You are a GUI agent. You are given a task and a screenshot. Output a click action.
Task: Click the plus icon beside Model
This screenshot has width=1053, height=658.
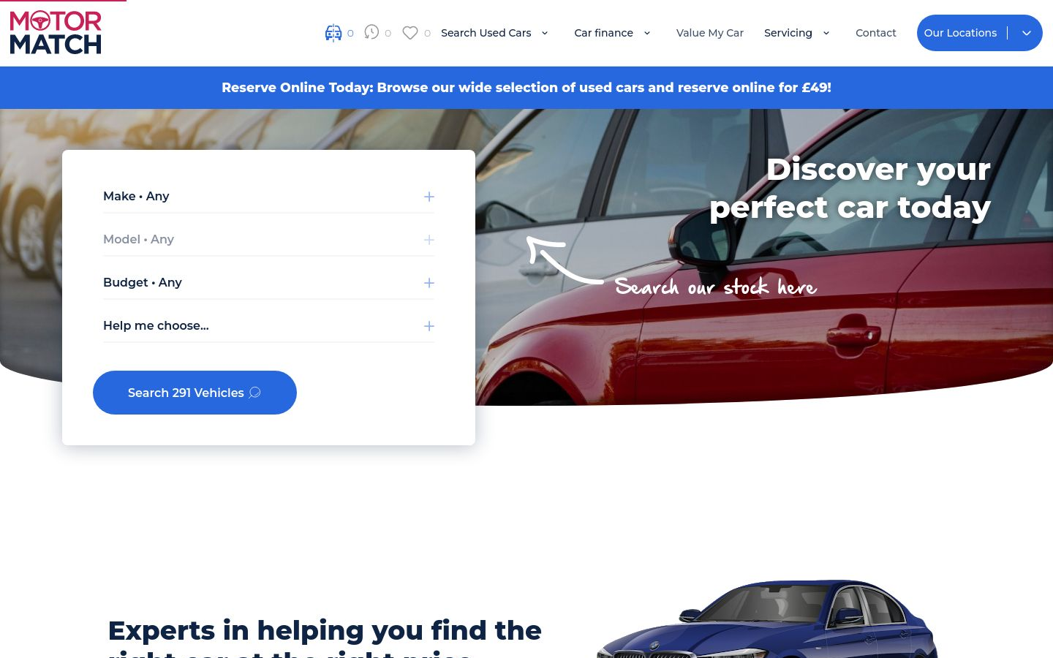429,240
